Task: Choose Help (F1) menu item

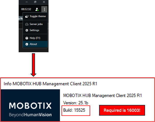Action: click(x=35, y=38)
